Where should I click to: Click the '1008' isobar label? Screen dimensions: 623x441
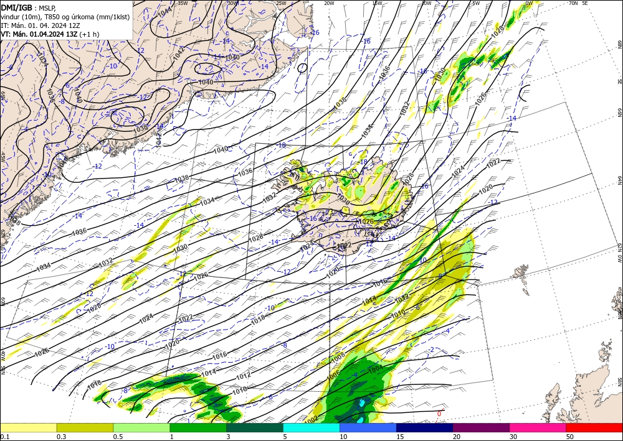point(338,358)
